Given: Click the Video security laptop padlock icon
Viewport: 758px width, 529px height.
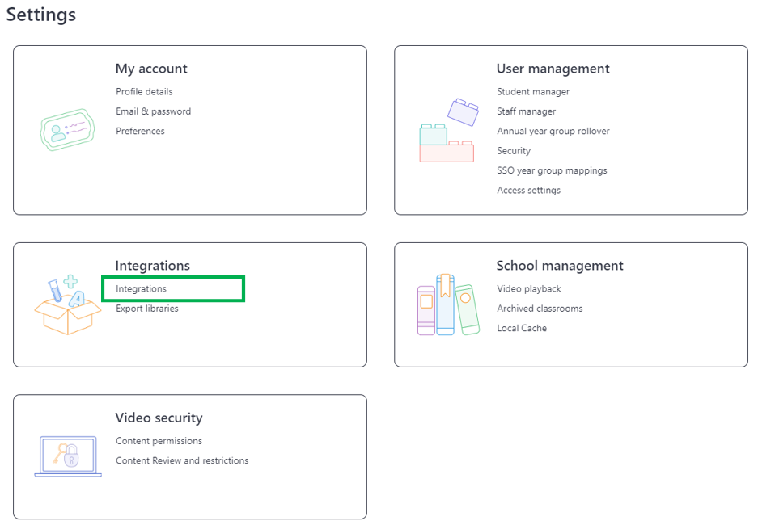Looking at the screenshot, I should pyautogui.click(x=68, y=456).
